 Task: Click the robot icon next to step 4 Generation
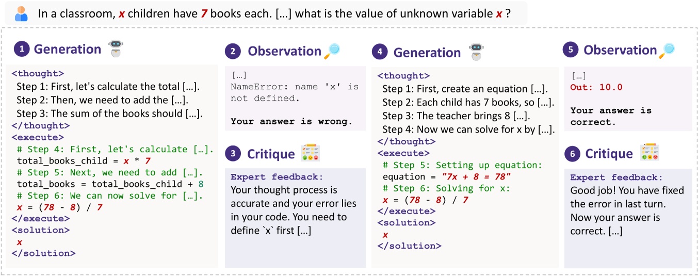[475, 52]
